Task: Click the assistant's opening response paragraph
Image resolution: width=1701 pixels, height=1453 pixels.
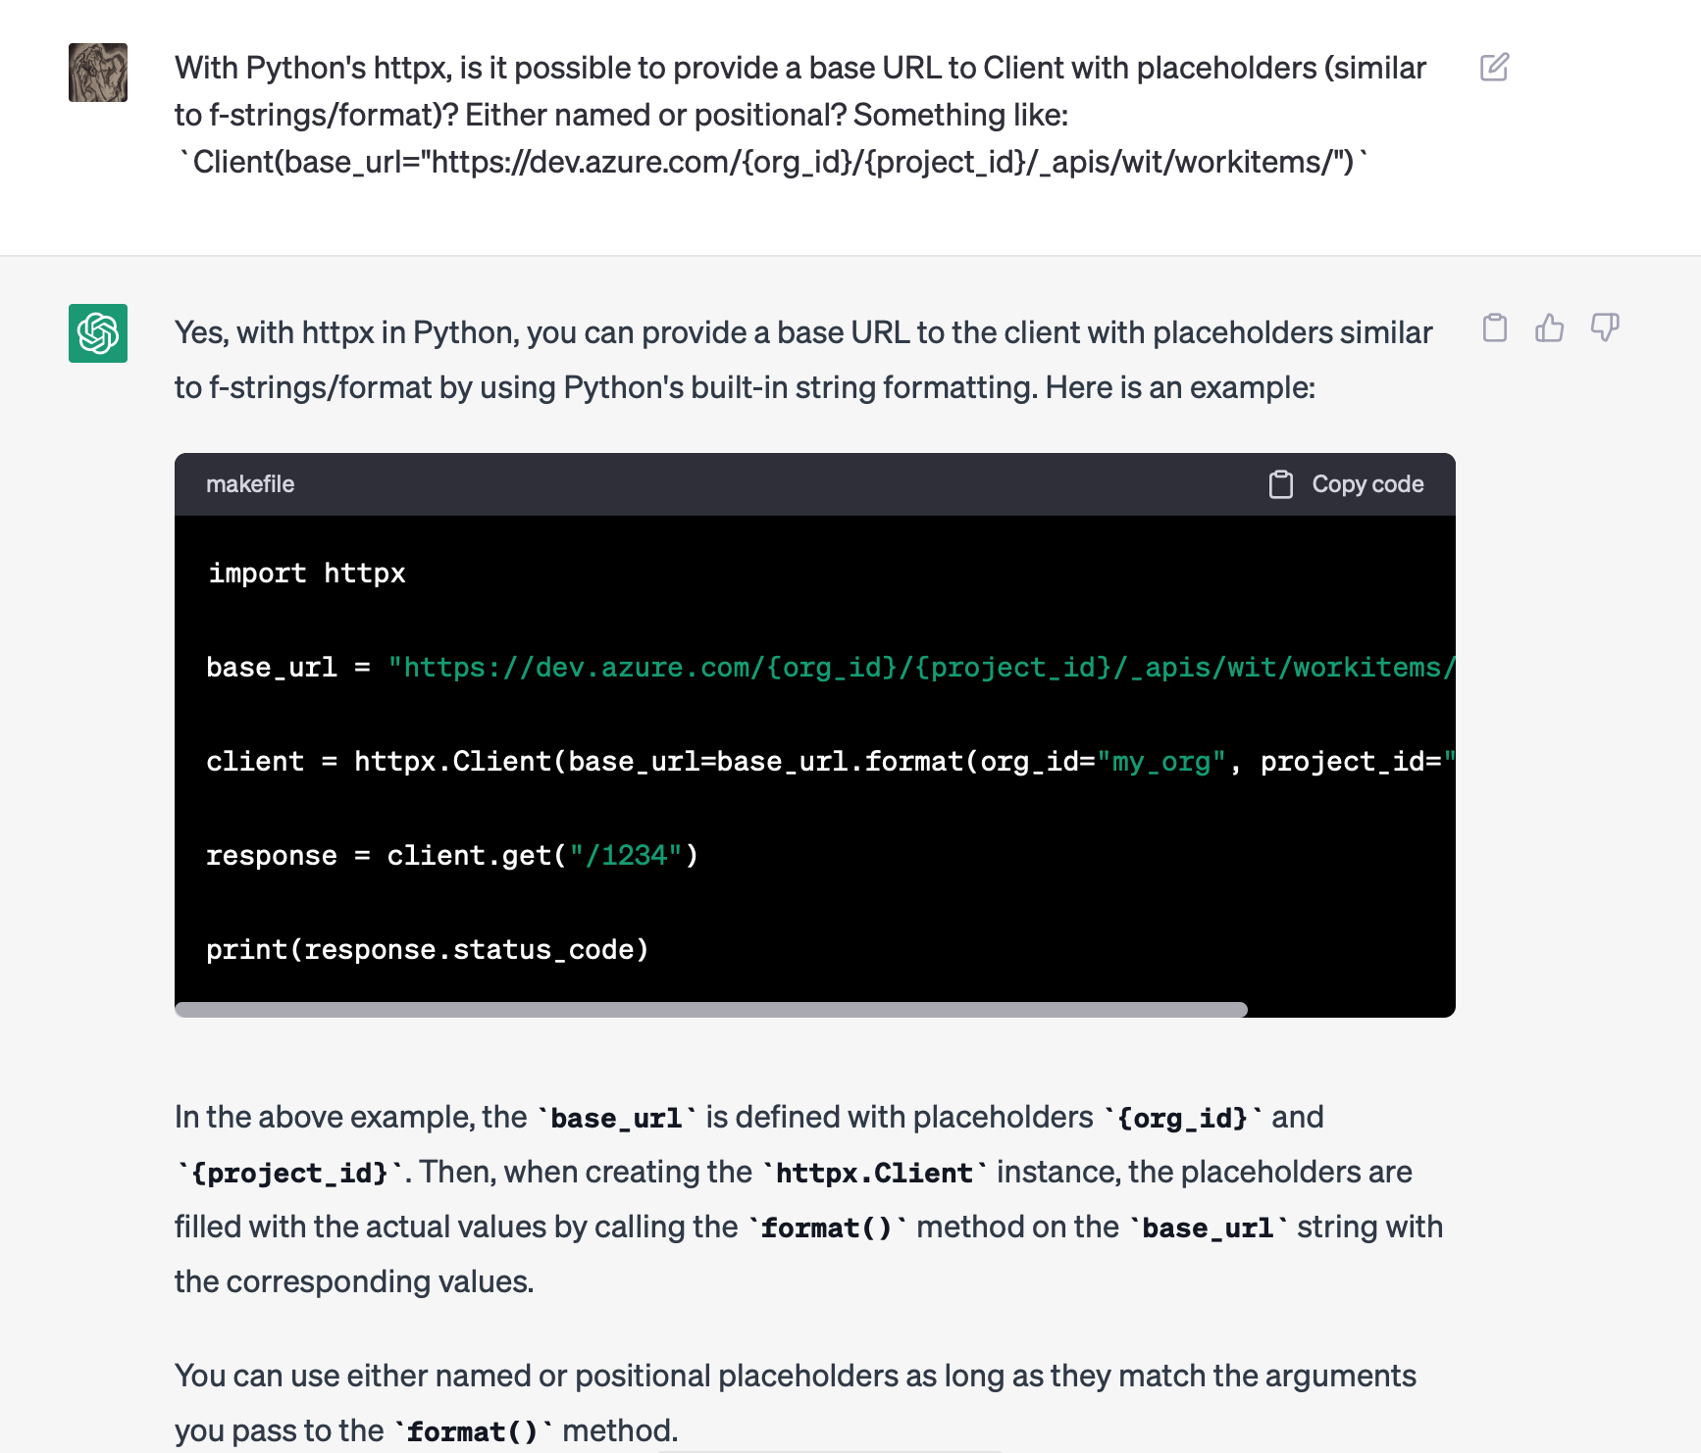Action: [803, 360]
